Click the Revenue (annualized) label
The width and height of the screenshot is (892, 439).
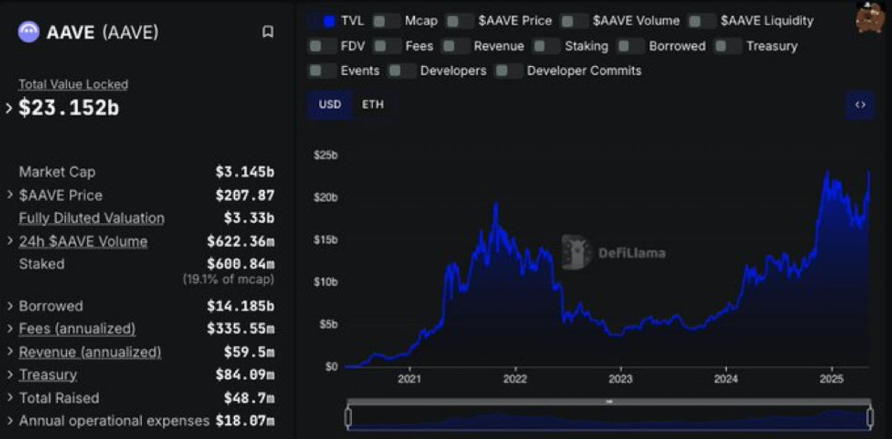click(90, 352)
